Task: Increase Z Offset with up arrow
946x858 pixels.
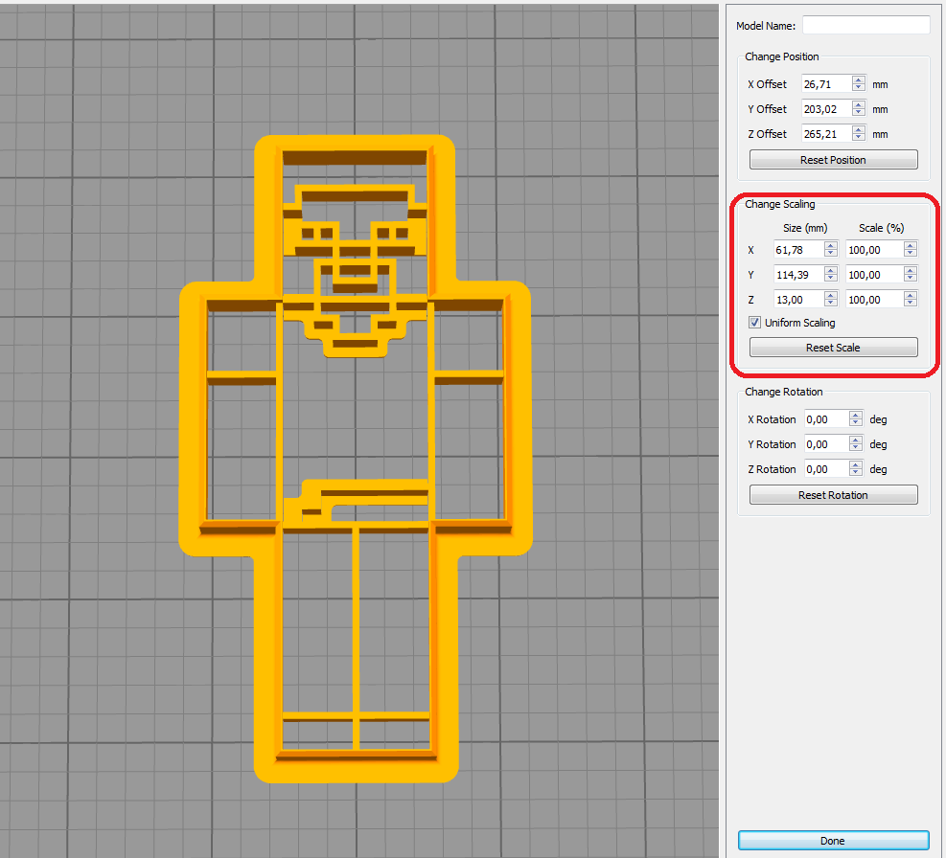Action: click(859, 129)
